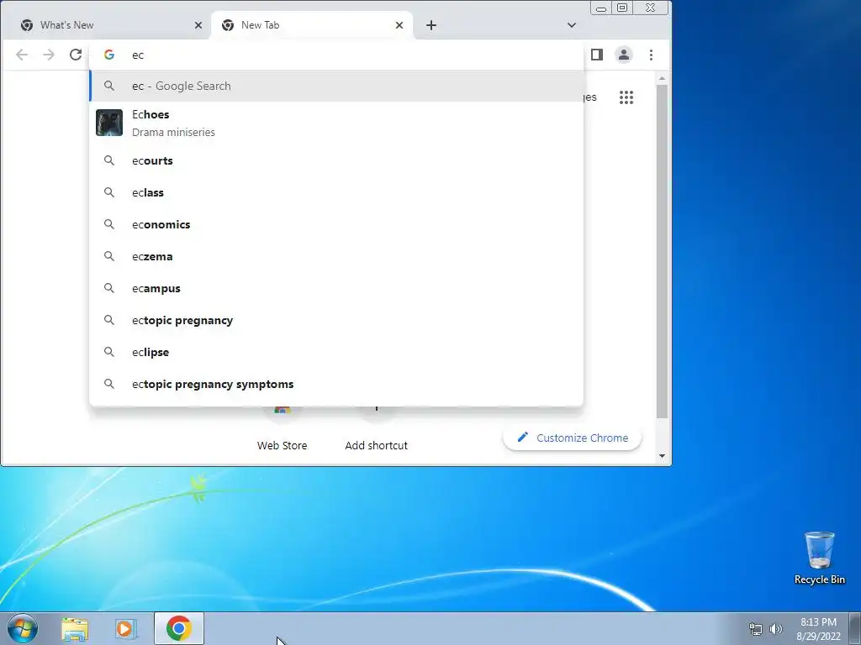This screenshot has height=645, width=861.
Task: Click the Show desktop strip on the taskbar
Action: point(855,628)
